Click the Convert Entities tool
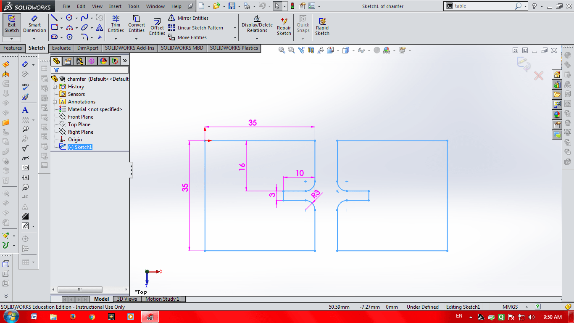Image resolution: width=574 pixels, height=323 pixels. [137, 24]
